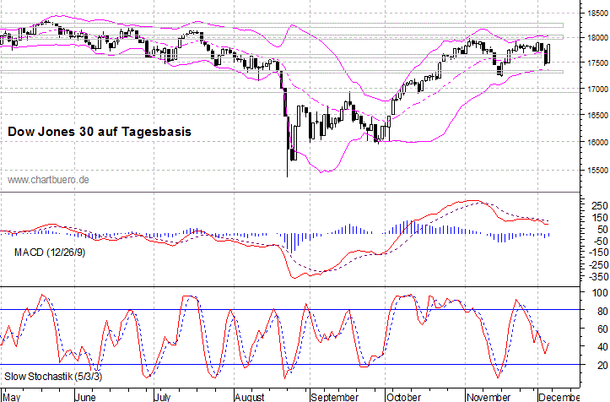Click the 'Dow Jones 30 auf Tagesbasis' chart title

click(x=100, y=132)
